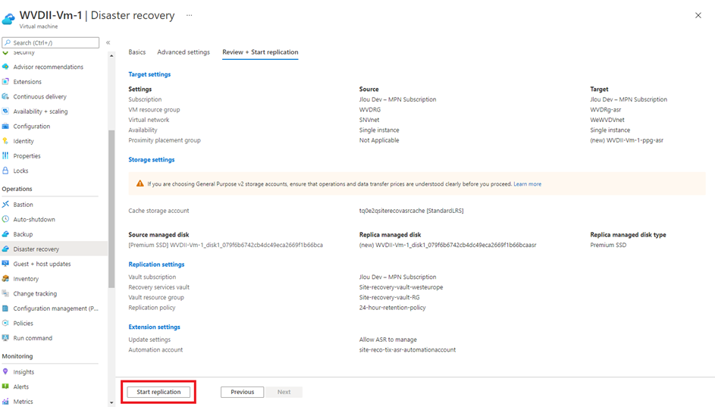Click the Policies icon

[5, 323]
